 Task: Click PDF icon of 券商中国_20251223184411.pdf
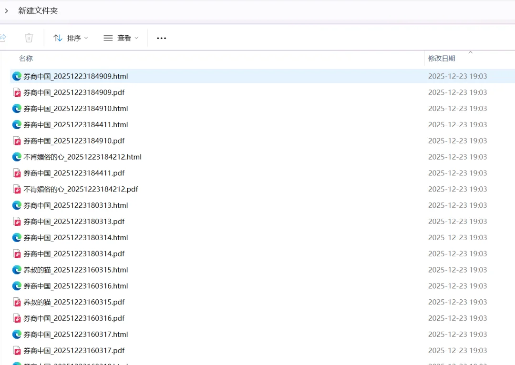(17, 173)
